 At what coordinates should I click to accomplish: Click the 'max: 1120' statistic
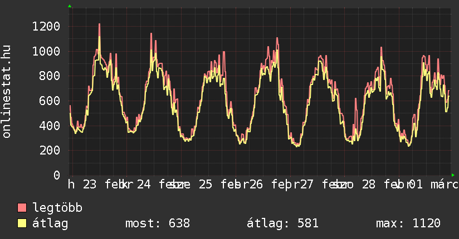pos(408,223)
